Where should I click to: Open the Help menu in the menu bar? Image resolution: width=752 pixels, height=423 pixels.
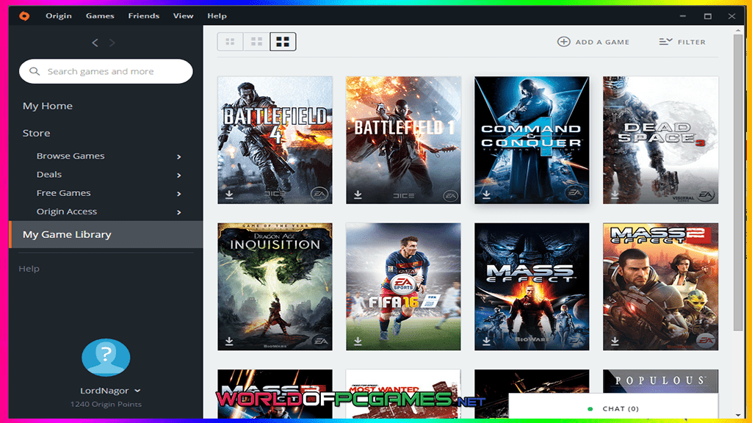217,16
